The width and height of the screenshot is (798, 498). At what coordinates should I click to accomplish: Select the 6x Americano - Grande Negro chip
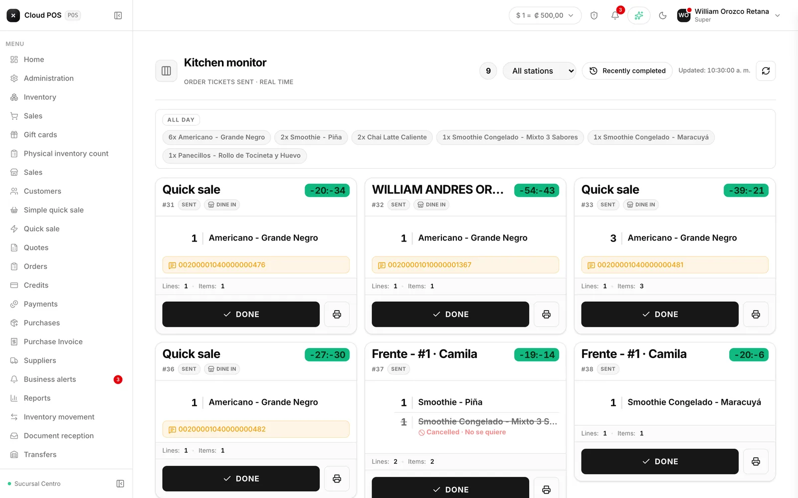pos(216,137)
